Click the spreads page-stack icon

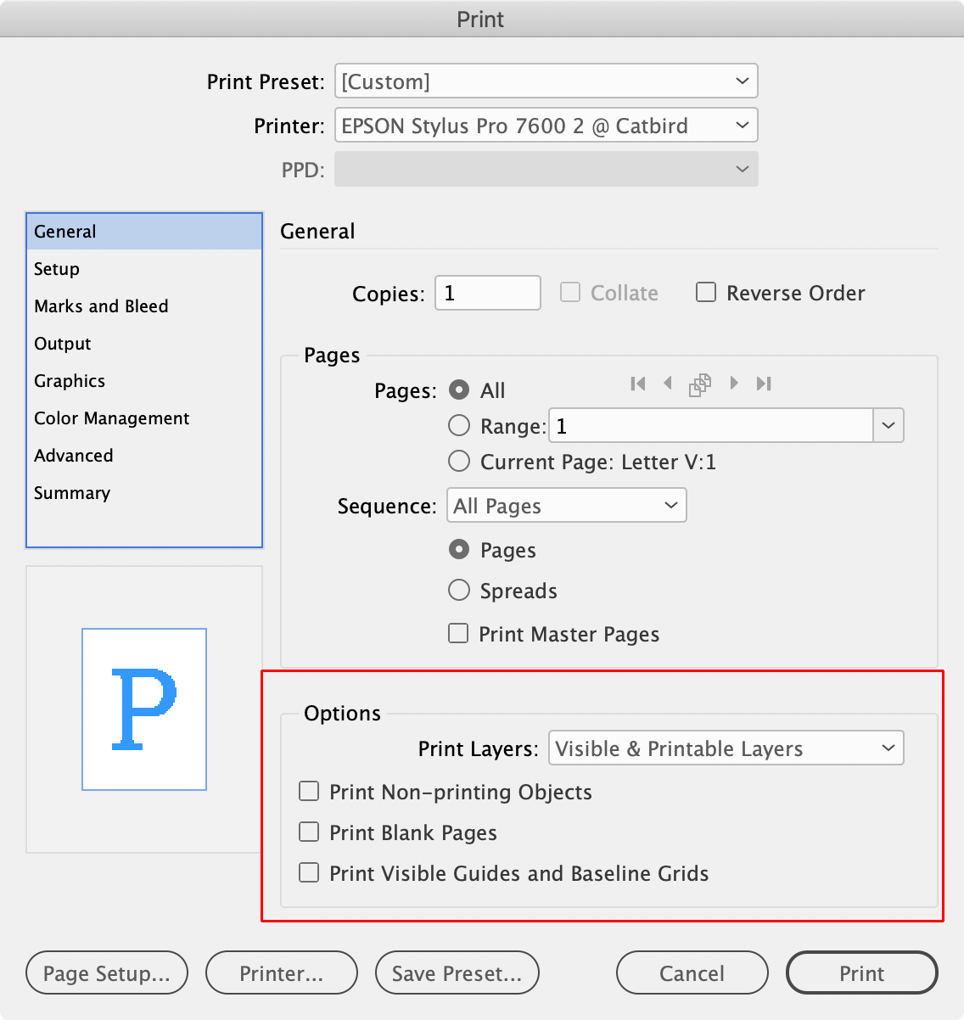tap(700, 384)
